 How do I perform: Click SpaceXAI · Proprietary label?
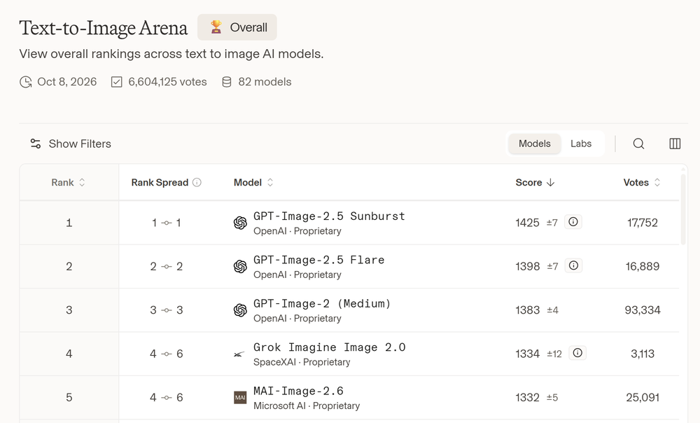302,362
